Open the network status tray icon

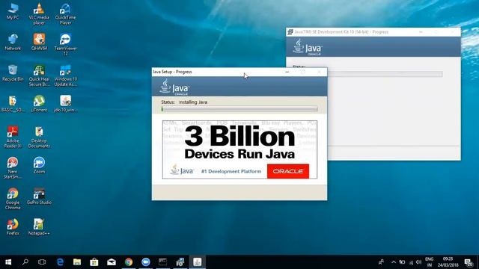[411, 262]
